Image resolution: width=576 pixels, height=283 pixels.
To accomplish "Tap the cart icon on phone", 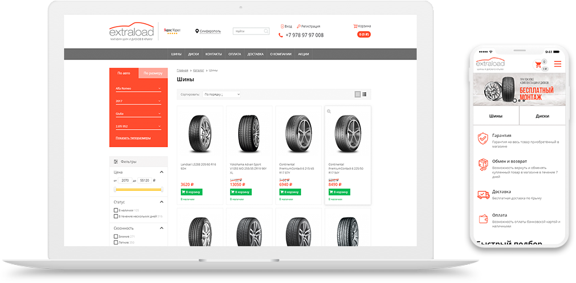I will tap(539, 65).
